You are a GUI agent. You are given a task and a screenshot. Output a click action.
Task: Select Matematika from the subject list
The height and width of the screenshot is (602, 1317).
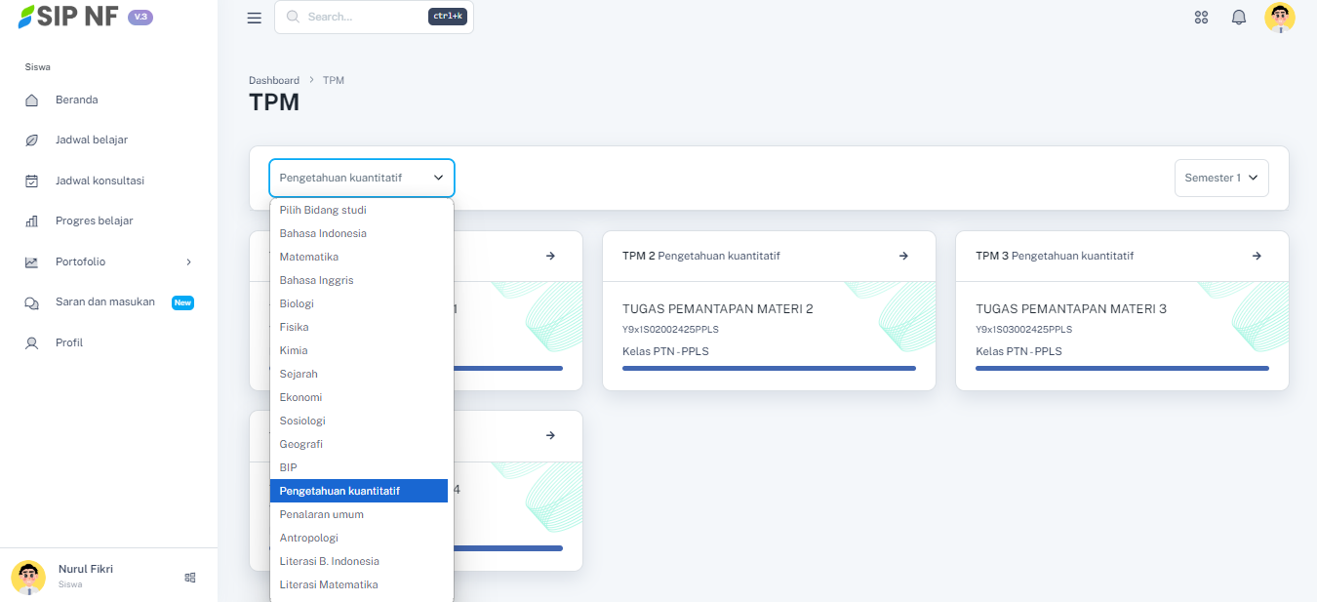click(309, 257)
